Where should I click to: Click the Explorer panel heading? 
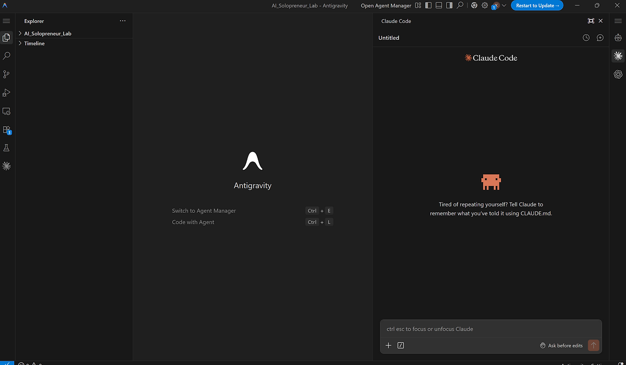(x=34, y=21)
